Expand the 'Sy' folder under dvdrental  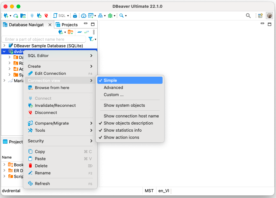[x=9, y=74]
